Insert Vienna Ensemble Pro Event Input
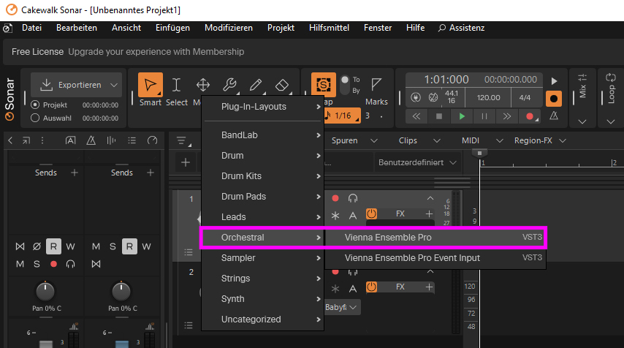The width and height of the screenshot is (624, 348). [435, 258]
